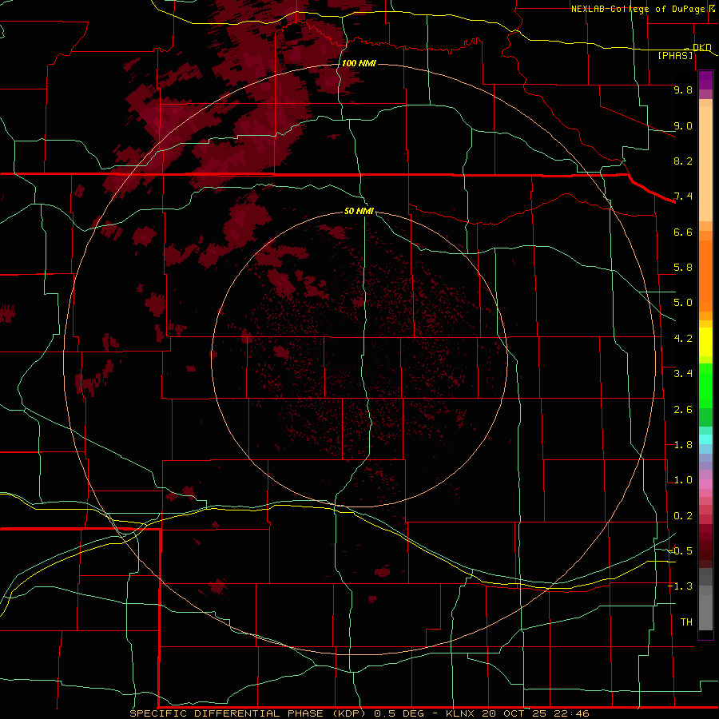Viewport: 719px width, 719px height.
Task: Click the TH label on color scale
Action: tap(686, 622)
